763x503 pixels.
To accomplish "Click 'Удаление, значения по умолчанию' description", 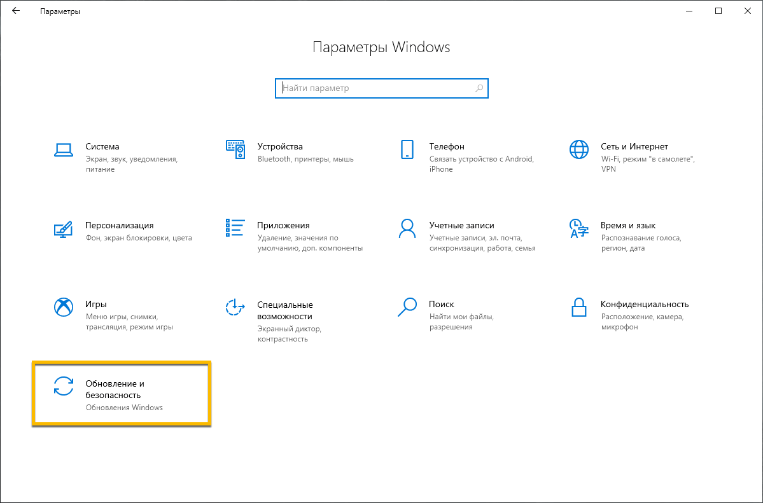I will (310, 243).
